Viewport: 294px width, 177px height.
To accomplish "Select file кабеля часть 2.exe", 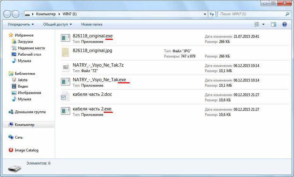I will pos(92,109).
